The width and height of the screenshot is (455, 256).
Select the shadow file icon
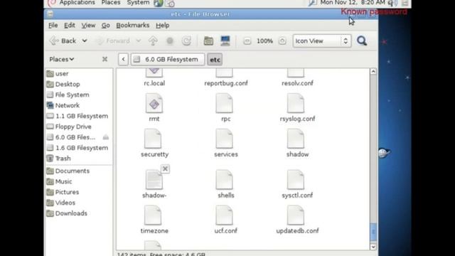tap(296, 139)
